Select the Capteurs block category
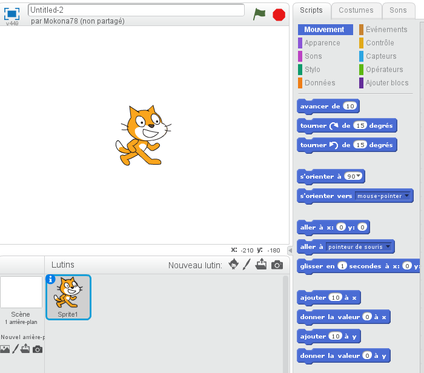Screen dimensions: 424x373 point(378,56)
